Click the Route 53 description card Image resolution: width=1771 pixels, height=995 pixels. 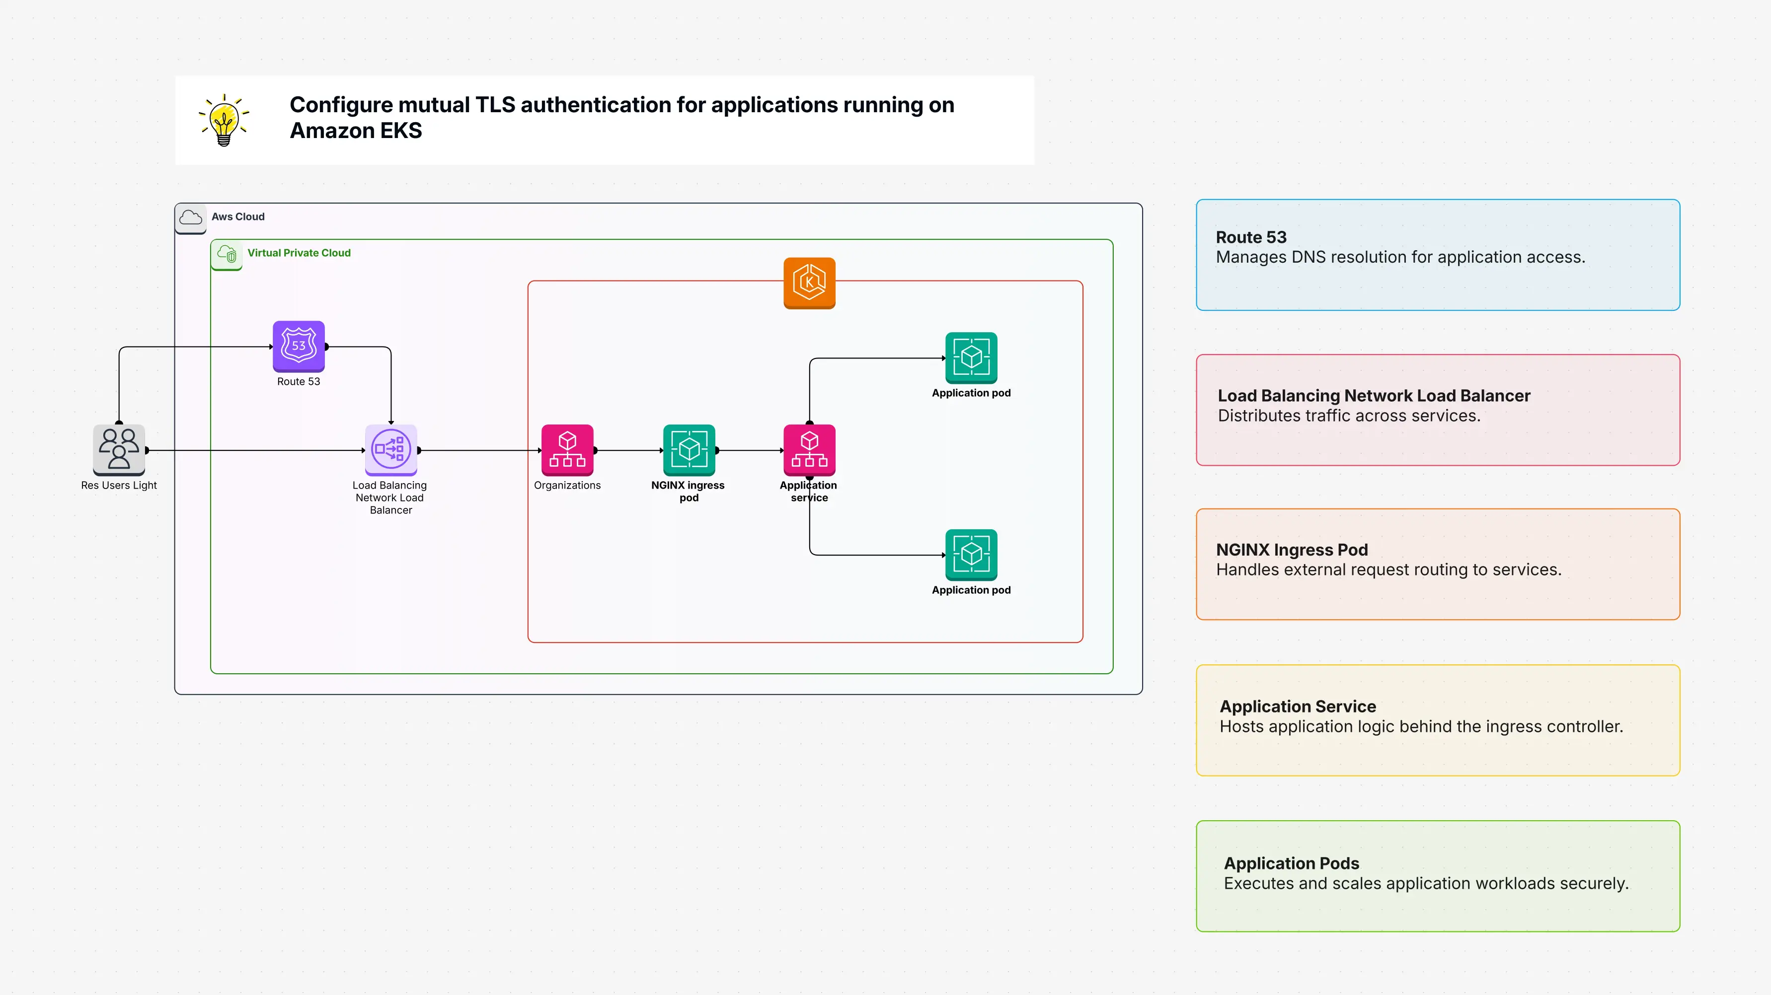(x=1438, y=255)
